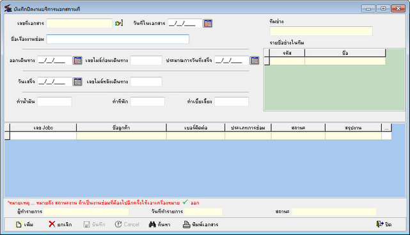Click the รหัส column header in team list
The height and width of the screenshot is (235, 410).
tap(287, 53)
